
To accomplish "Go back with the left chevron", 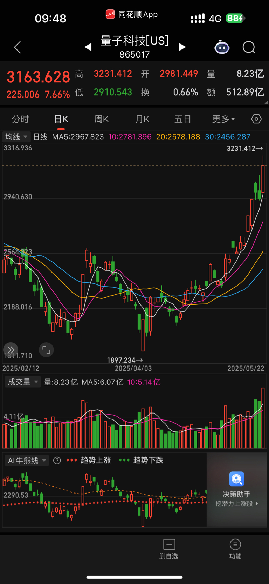I will tap(18, 47).
